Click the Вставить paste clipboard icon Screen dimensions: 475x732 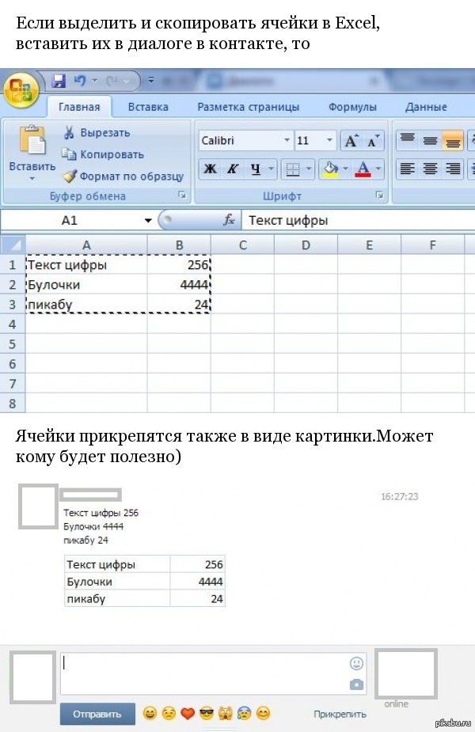click(x=32, y=140)
